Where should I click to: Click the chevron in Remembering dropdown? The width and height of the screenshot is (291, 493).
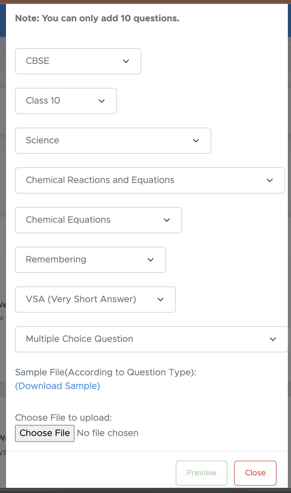(151, 260)
